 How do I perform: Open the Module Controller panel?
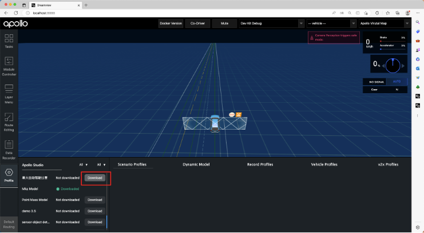9,66
